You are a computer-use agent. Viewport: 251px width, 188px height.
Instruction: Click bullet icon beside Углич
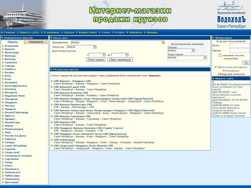pos(3,166)
